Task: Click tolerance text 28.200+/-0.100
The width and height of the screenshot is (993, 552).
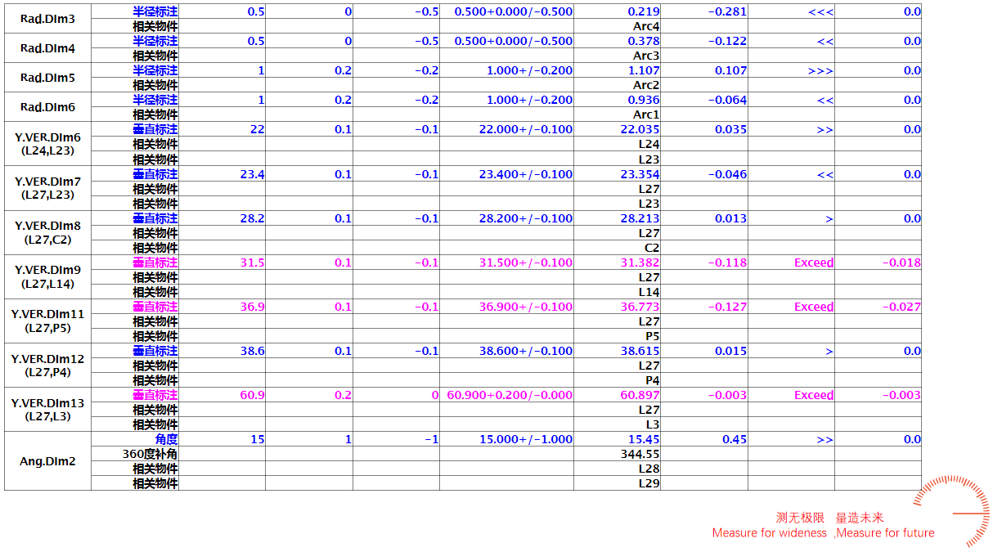Action: [526, 218]
